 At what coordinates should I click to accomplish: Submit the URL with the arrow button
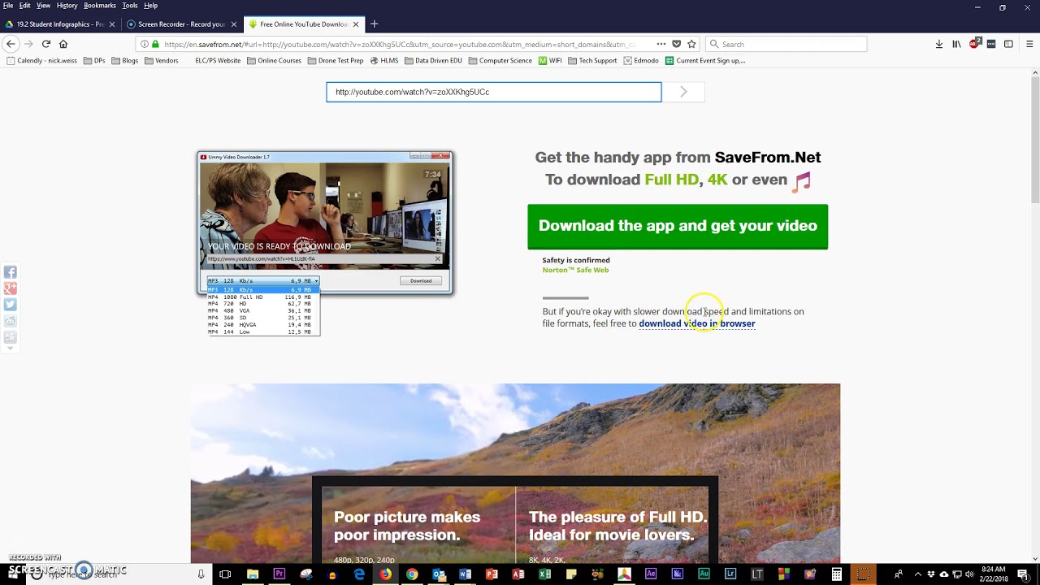pos(683,92)
